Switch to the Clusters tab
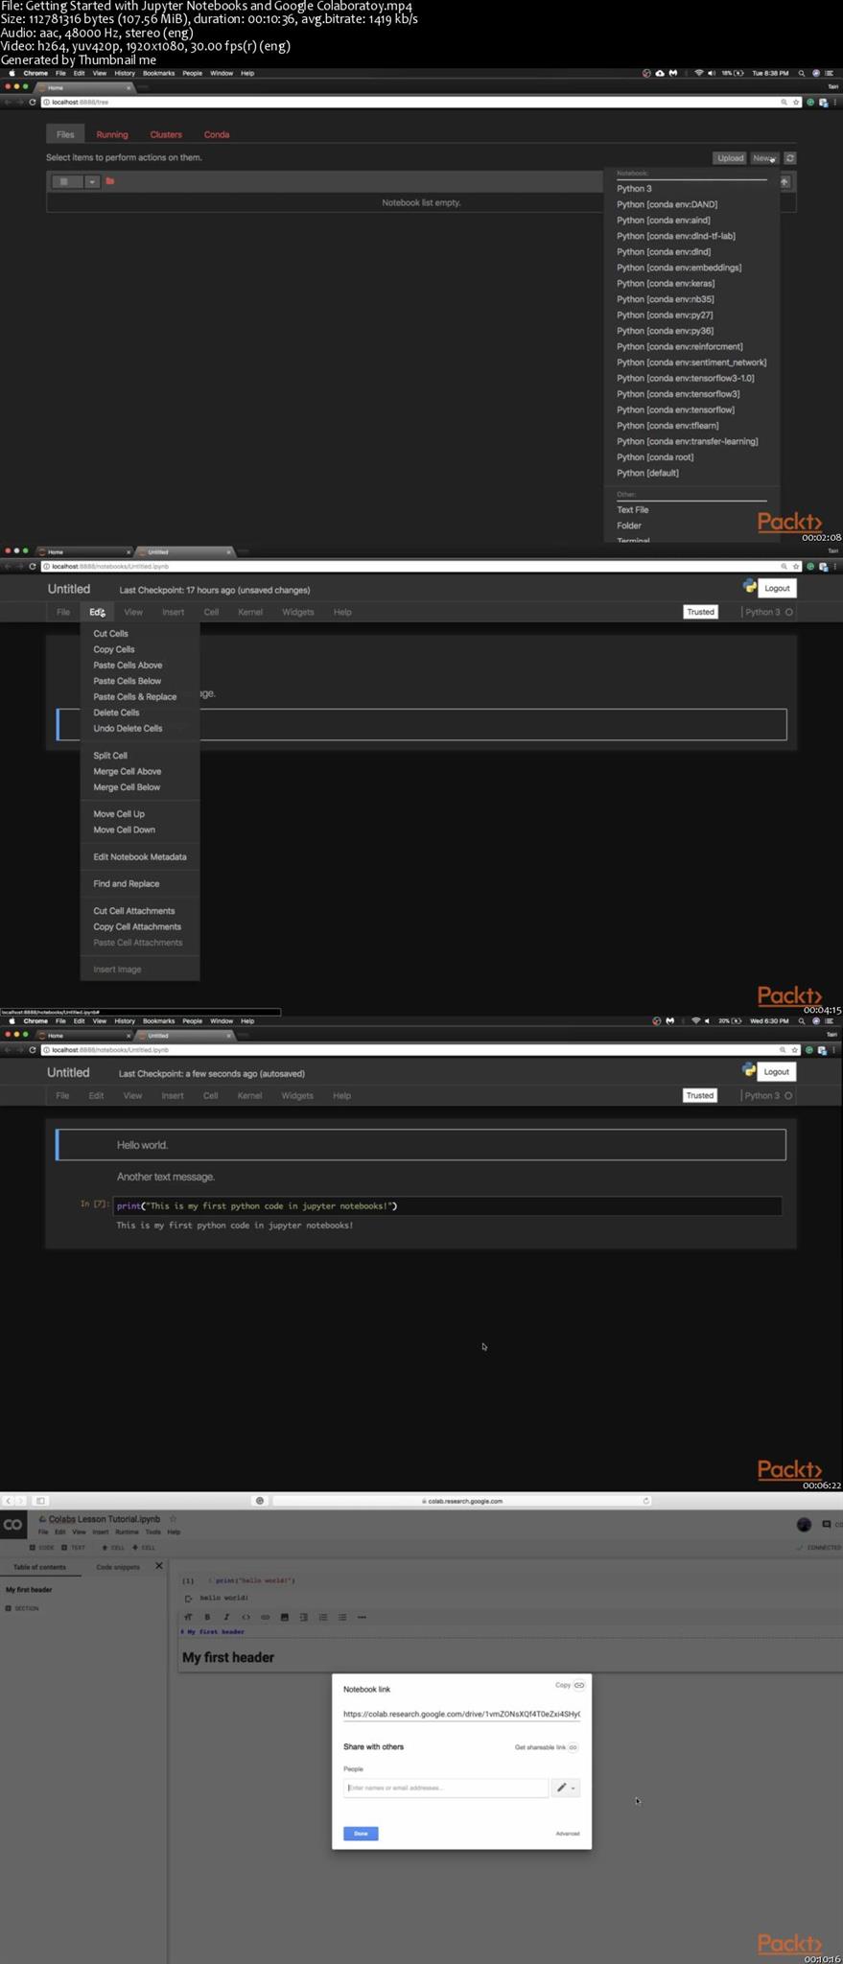 166,134
